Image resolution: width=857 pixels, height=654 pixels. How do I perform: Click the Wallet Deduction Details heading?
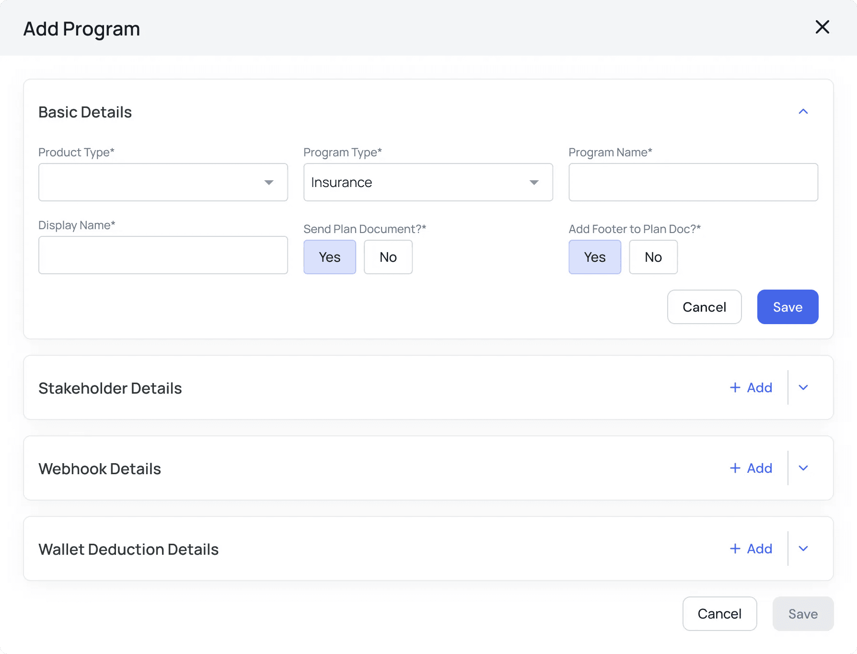coord(128,549)
